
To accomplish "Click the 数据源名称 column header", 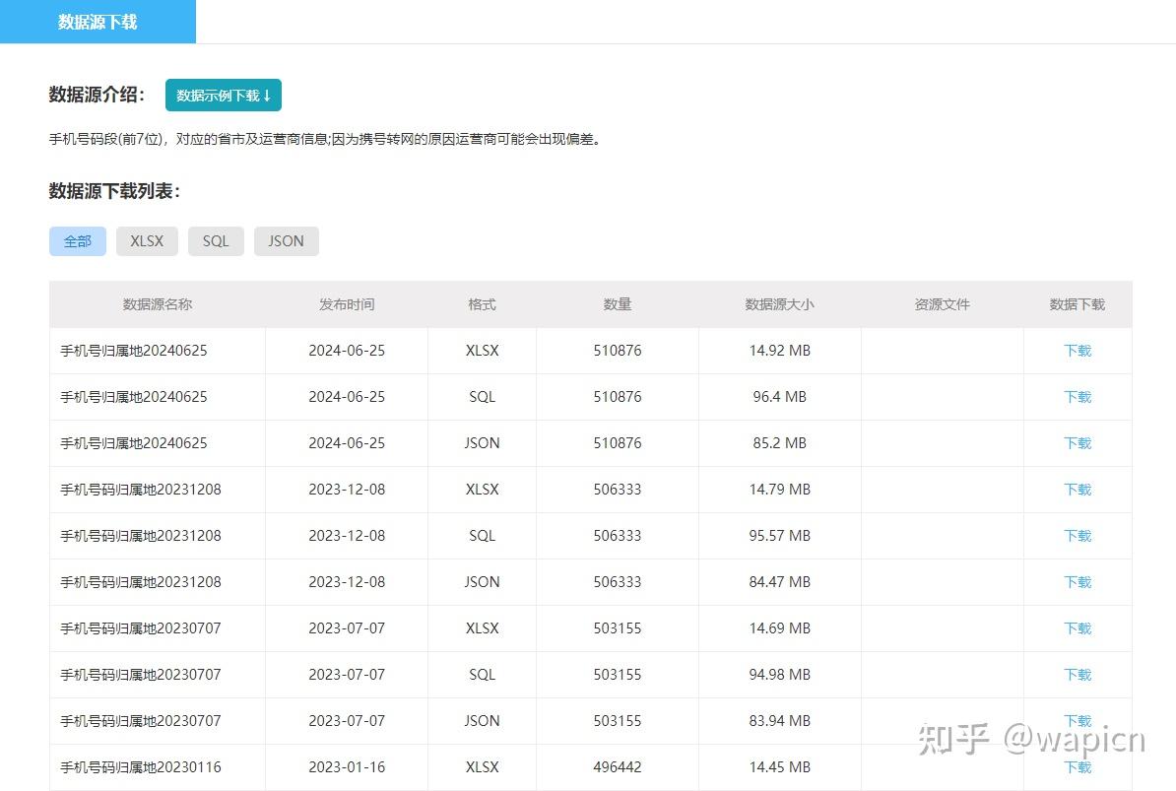I will (x=158, y=304).
